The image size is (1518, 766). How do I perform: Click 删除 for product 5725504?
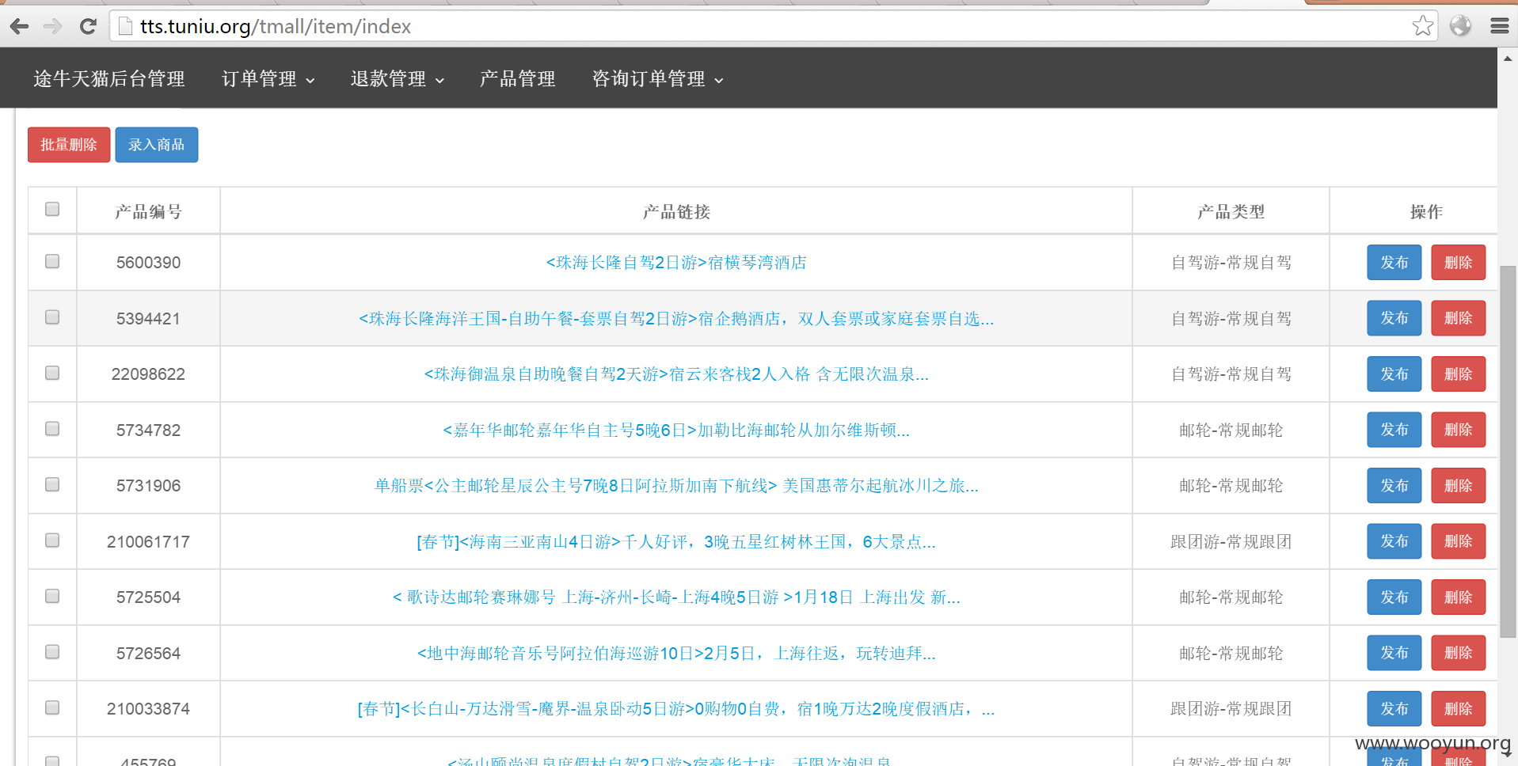1458,597
